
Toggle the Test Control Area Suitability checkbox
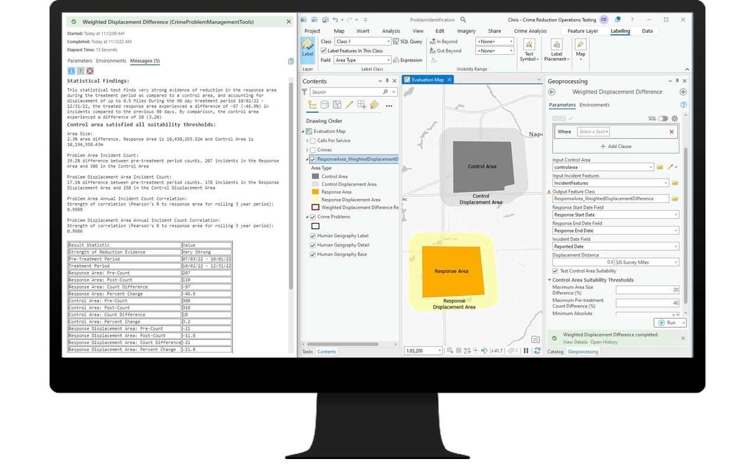(x=555, y=271)
